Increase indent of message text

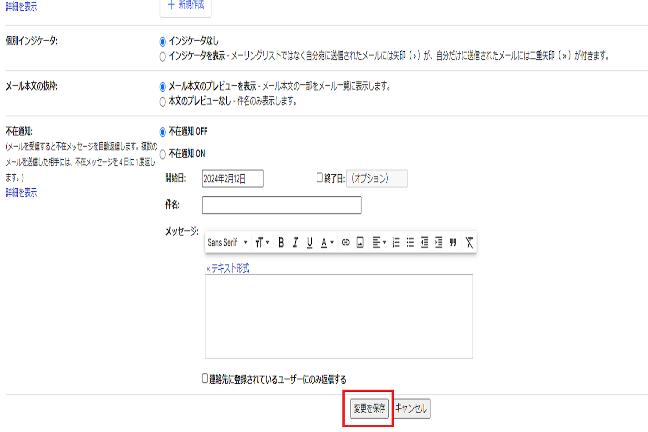tap(439, 243)
